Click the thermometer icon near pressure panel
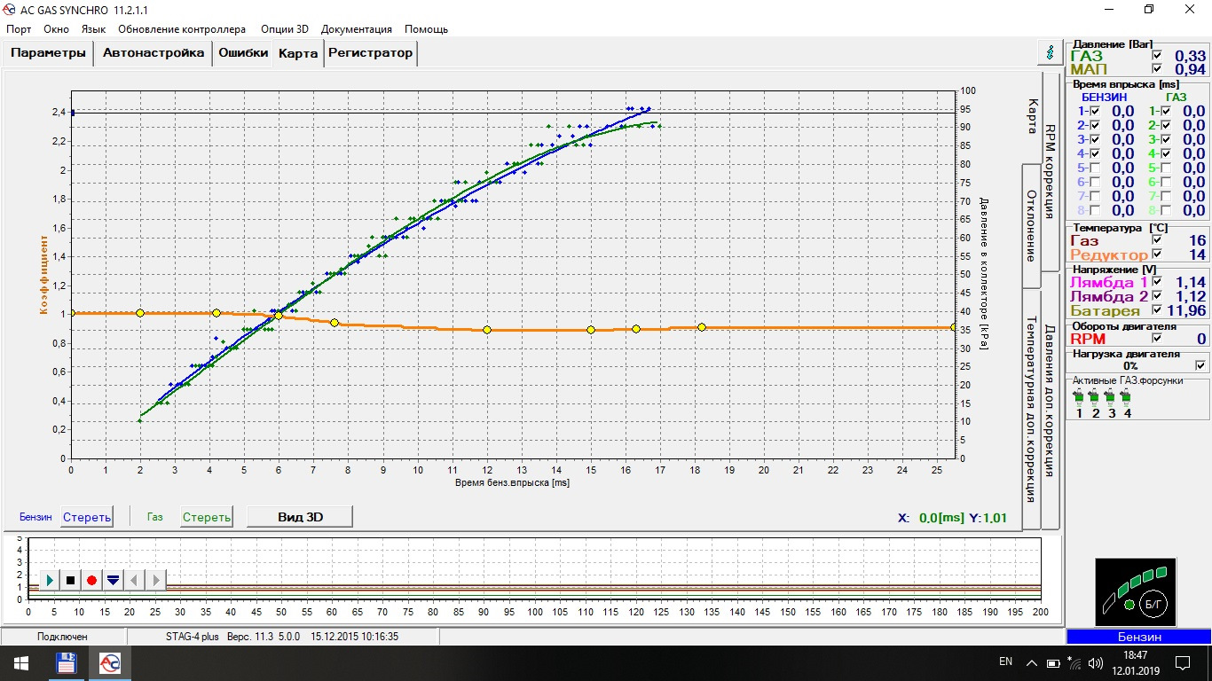 [1051, 53]
